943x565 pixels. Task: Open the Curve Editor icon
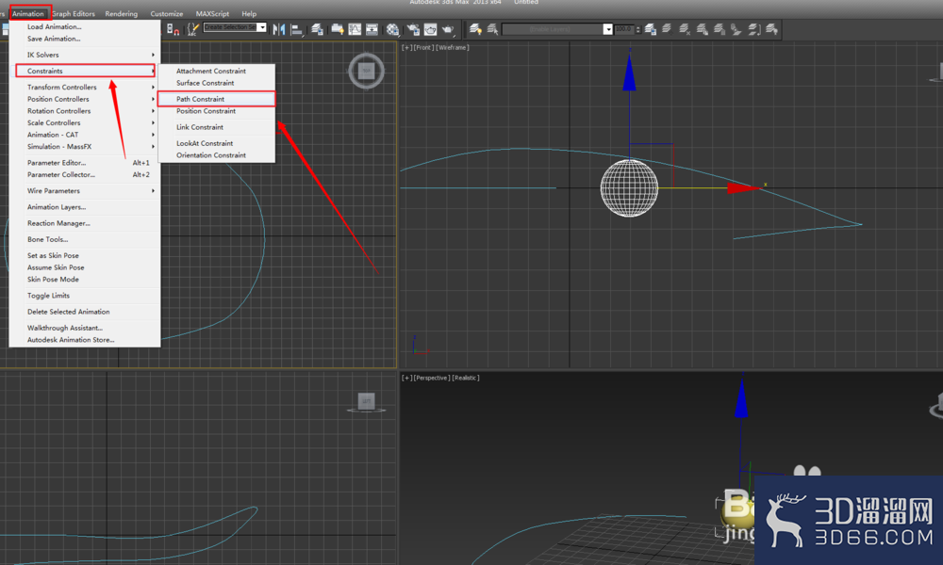355,29
